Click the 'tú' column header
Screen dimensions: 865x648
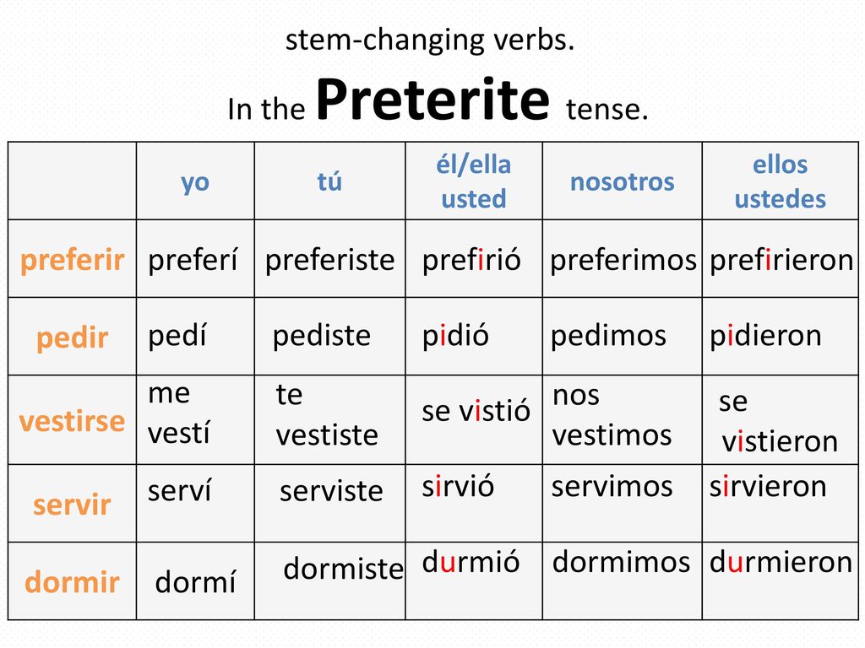329,181
